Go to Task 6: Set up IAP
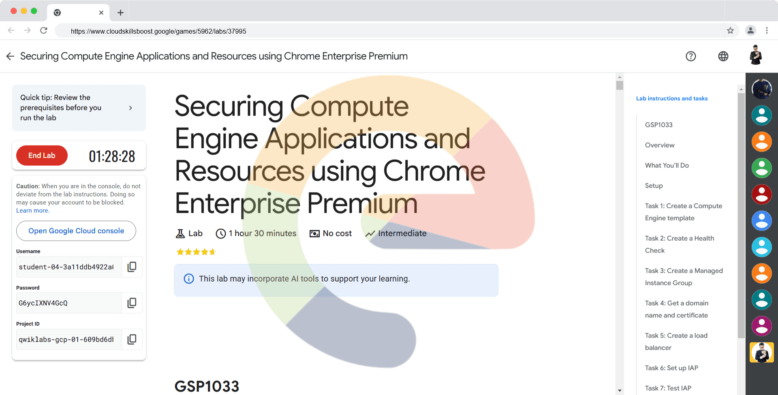778x395 pixels. (x=671, y=368)
